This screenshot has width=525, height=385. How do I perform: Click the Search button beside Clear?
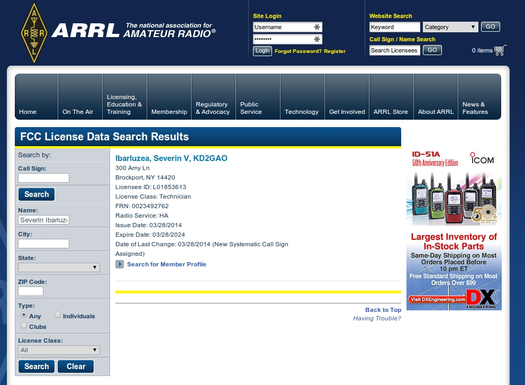37,366
